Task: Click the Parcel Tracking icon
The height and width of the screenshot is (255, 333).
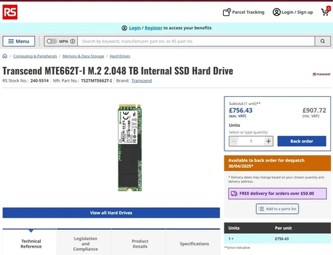Action: (227, 12)
